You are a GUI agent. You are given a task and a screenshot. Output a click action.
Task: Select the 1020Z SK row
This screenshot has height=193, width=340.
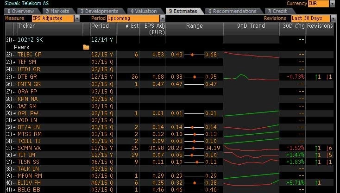click(x=170, y=40)
